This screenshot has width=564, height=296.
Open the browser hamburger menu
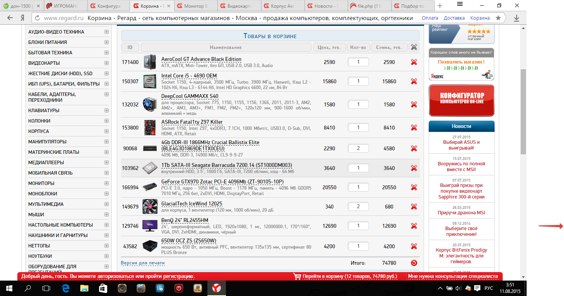click(x=460, y=4)
